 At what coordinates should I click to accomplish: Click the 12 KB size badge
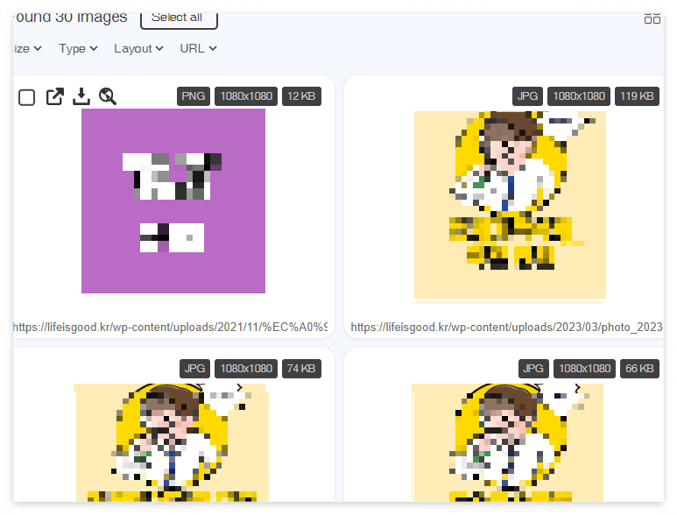click(x=301, y=95)
